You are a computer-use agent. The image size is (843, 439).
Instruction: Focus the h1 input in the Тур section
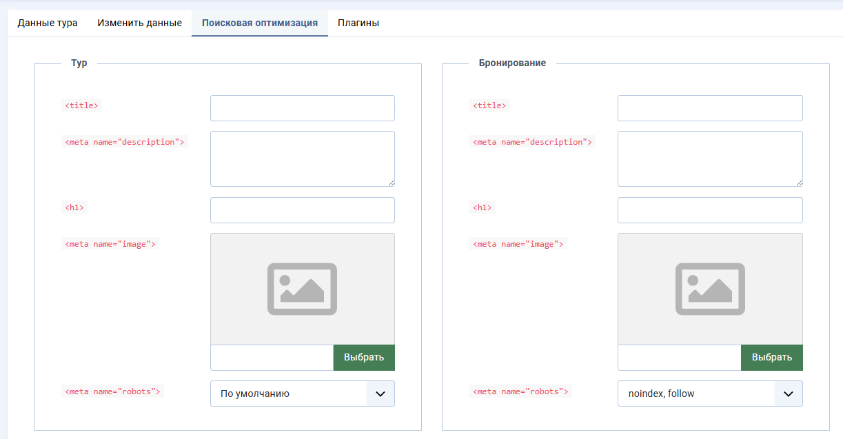pyautogui.click(x=303, y=210)
